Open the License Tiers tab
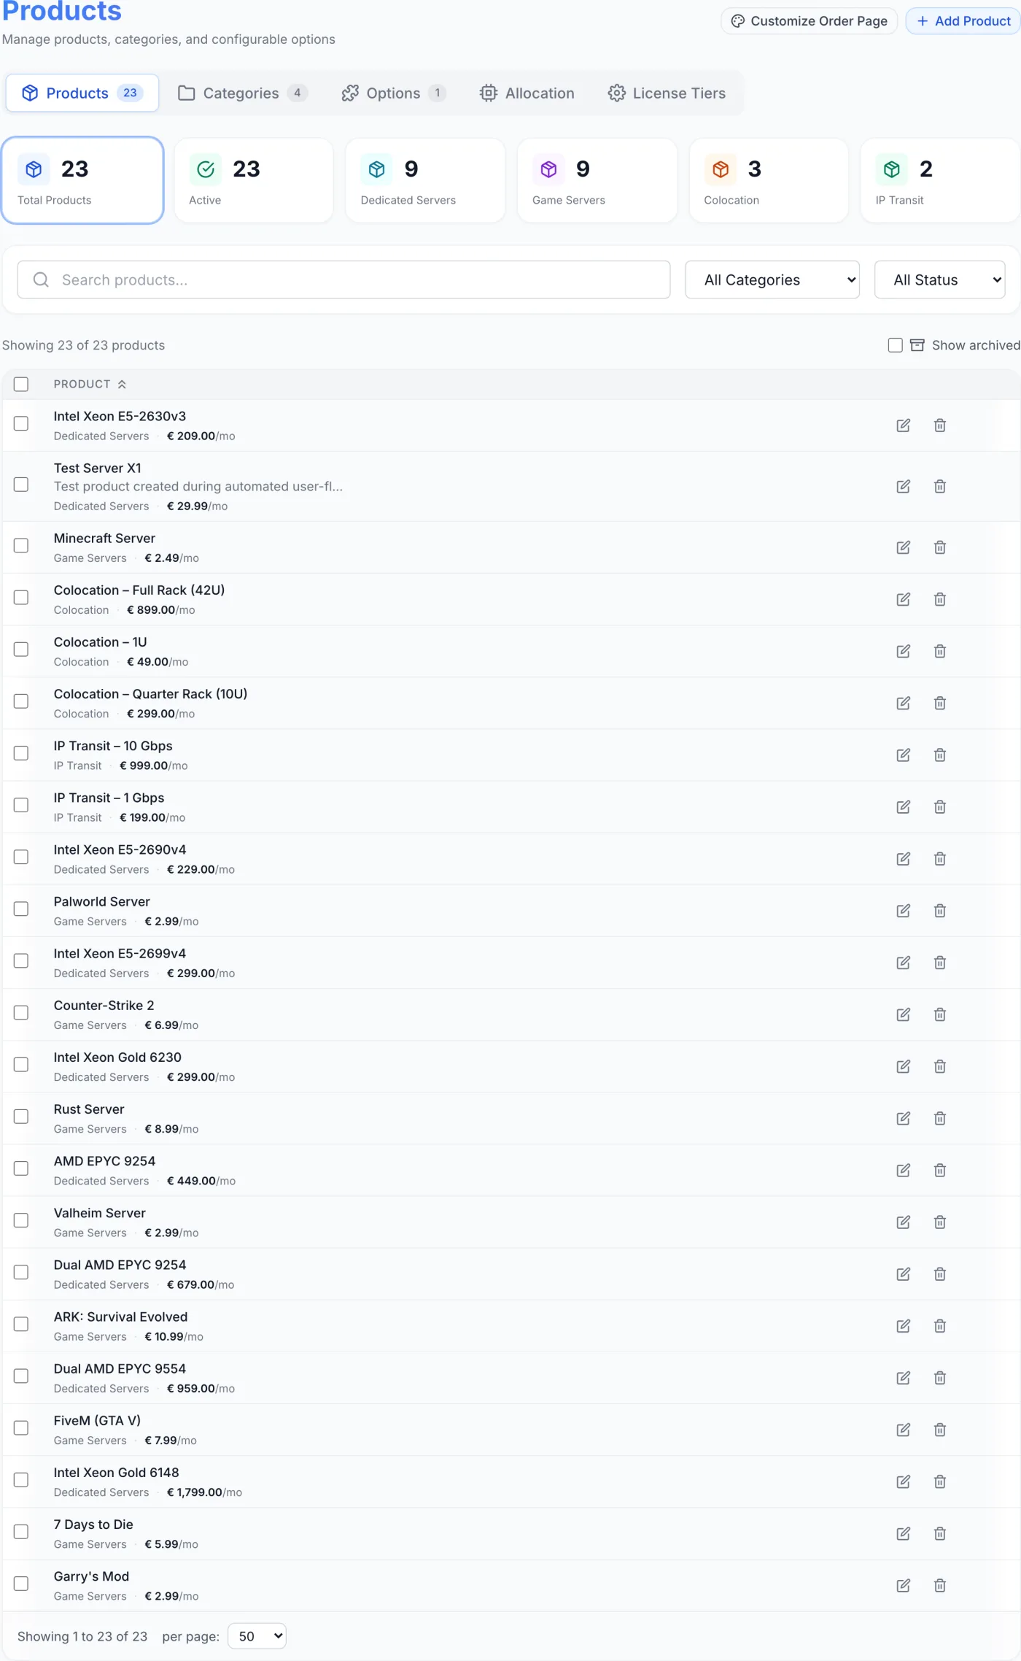The height and width of the screenshot is (1661, 1021). point(667,93)
